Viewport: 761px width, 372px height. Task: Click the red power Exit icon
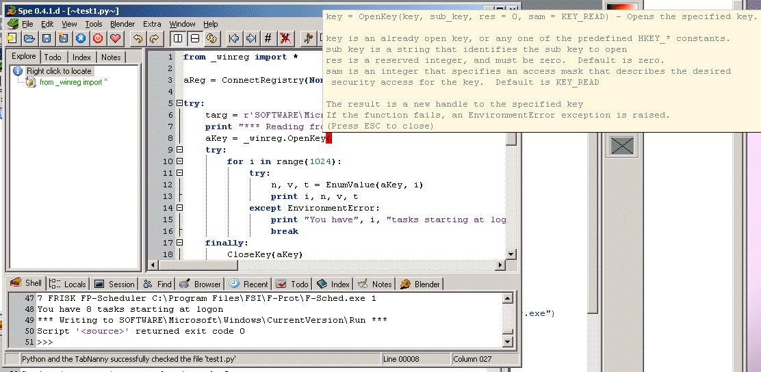click(98, 38)
